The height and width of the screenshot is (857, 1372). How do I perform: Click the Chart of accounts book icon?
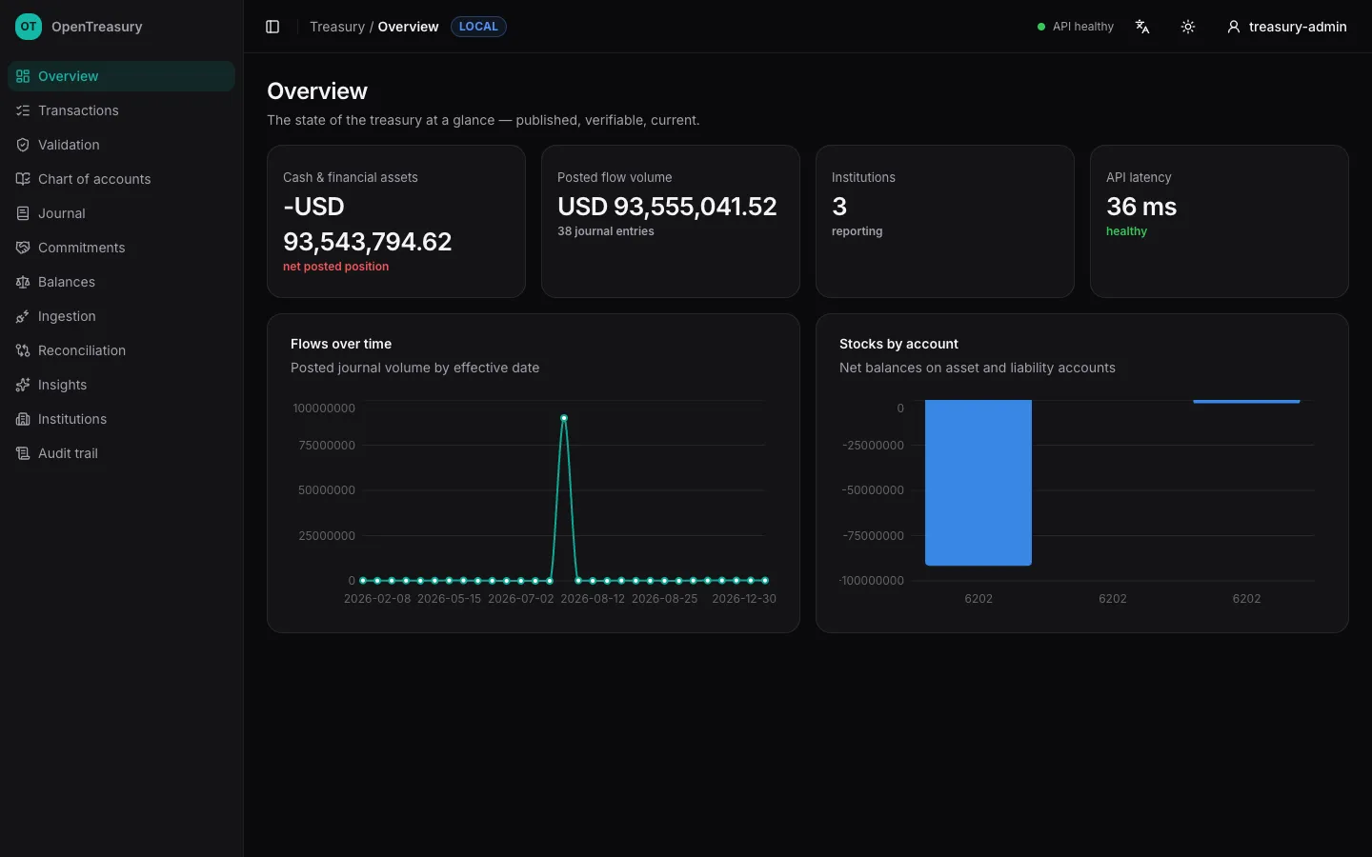(23, 179)
